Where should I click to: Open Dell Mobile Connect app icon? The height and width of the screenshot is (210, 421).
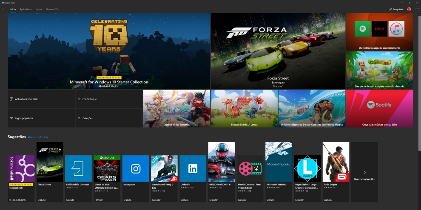click(x=78, y=169)
